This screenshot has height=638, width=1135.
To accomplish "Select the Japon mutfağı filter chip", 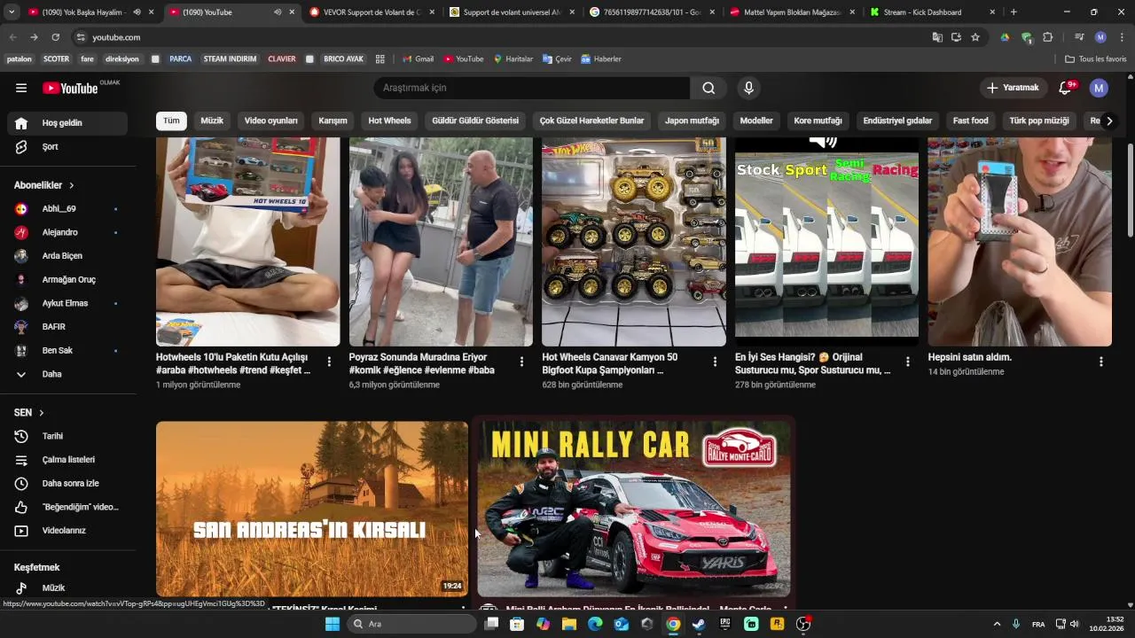I will tap(693, 121).
